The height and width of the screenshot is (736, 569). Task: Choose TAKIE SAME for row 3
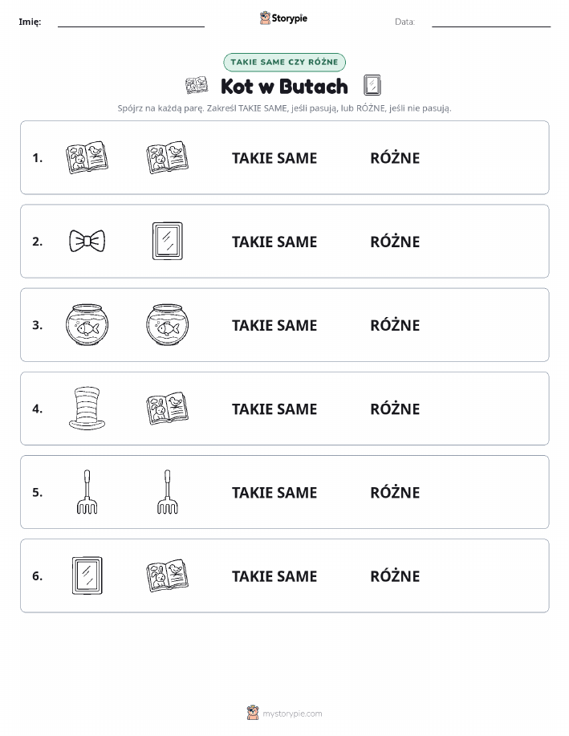point(274,325)
